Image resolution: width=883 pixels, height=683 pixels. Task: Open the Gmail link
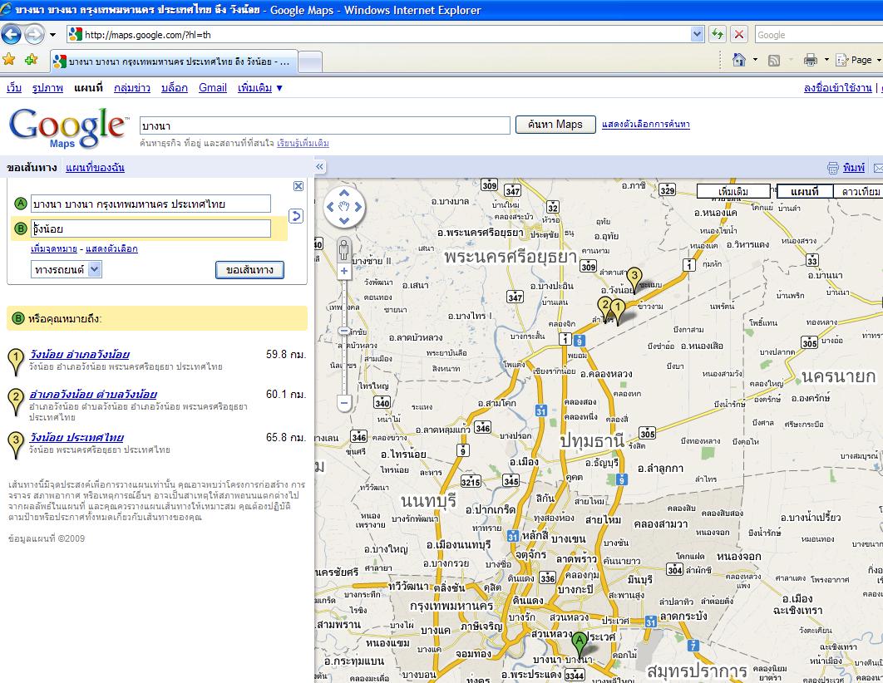212,88
